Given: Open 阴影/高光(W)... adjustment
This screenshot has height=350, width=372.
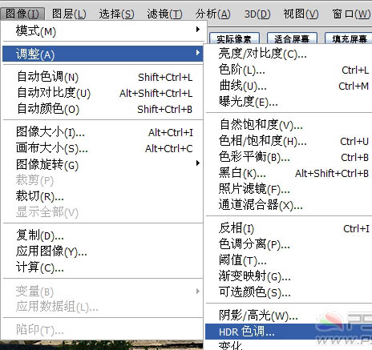Looking at the screenshot, I should (289, 316).
